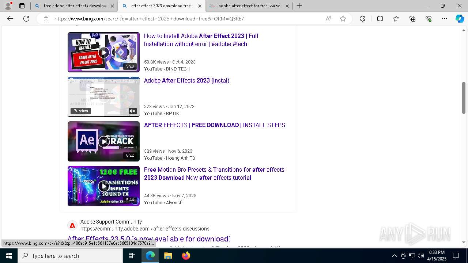The width and height of the screenshot is (468, 263).
Task: Click the taskbar search box
Action: [70, 256]
